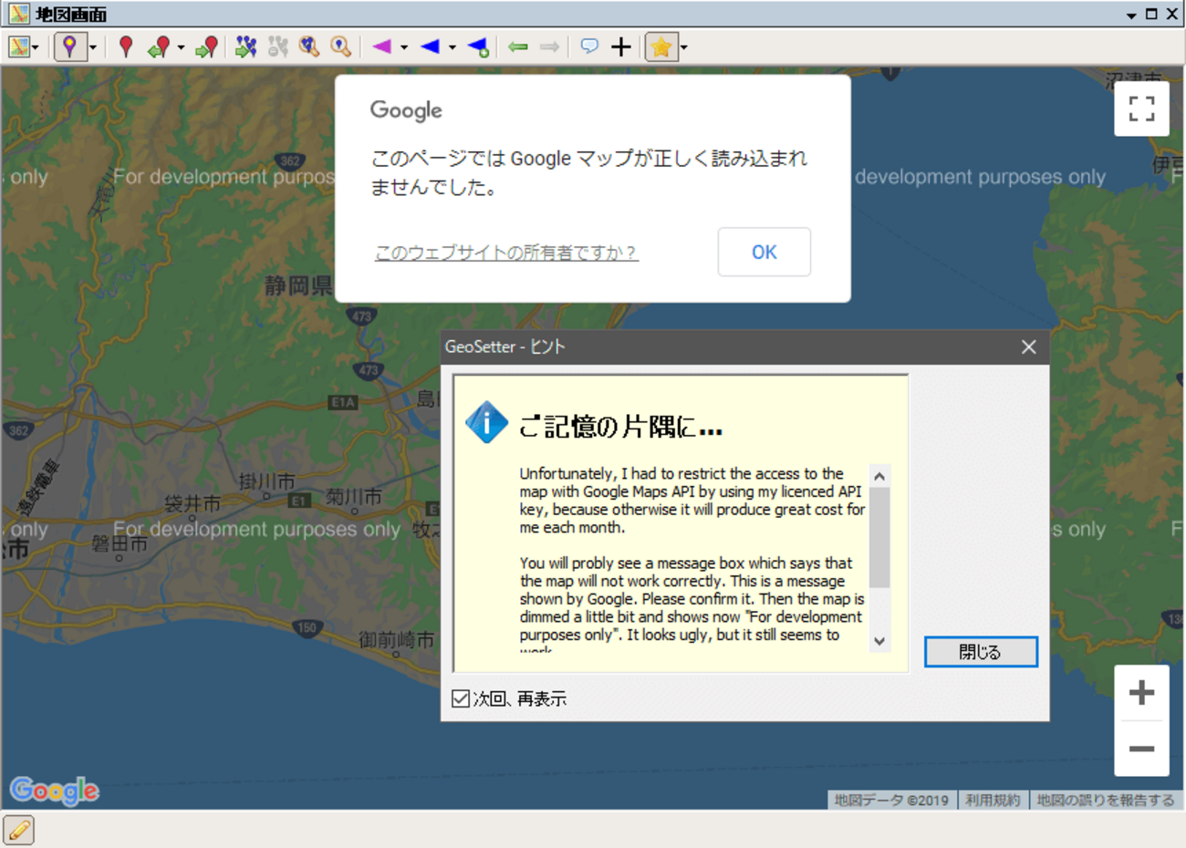Open dropdown arrow next to map type icon
Screen dimensions: 1186x848
[36, 47]
